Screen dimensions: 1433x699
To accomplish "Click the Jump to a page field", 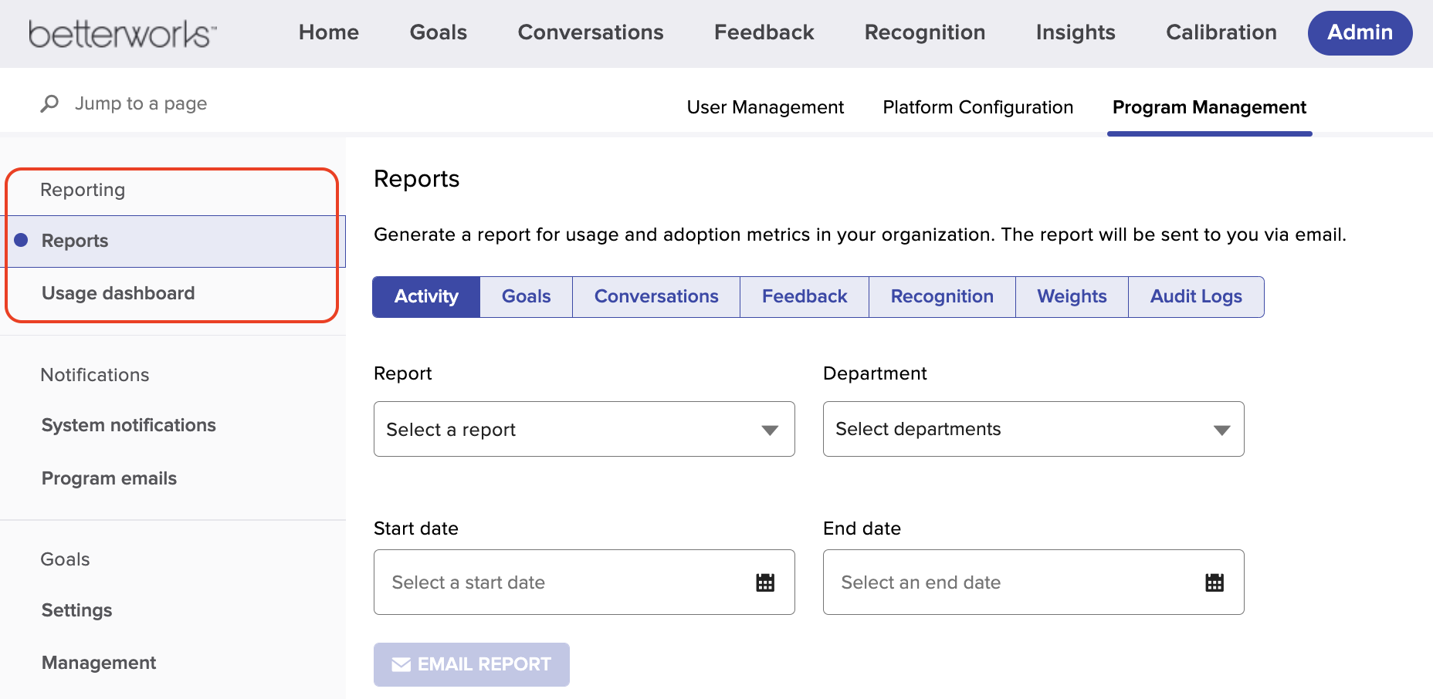I will tap(141, 103).
